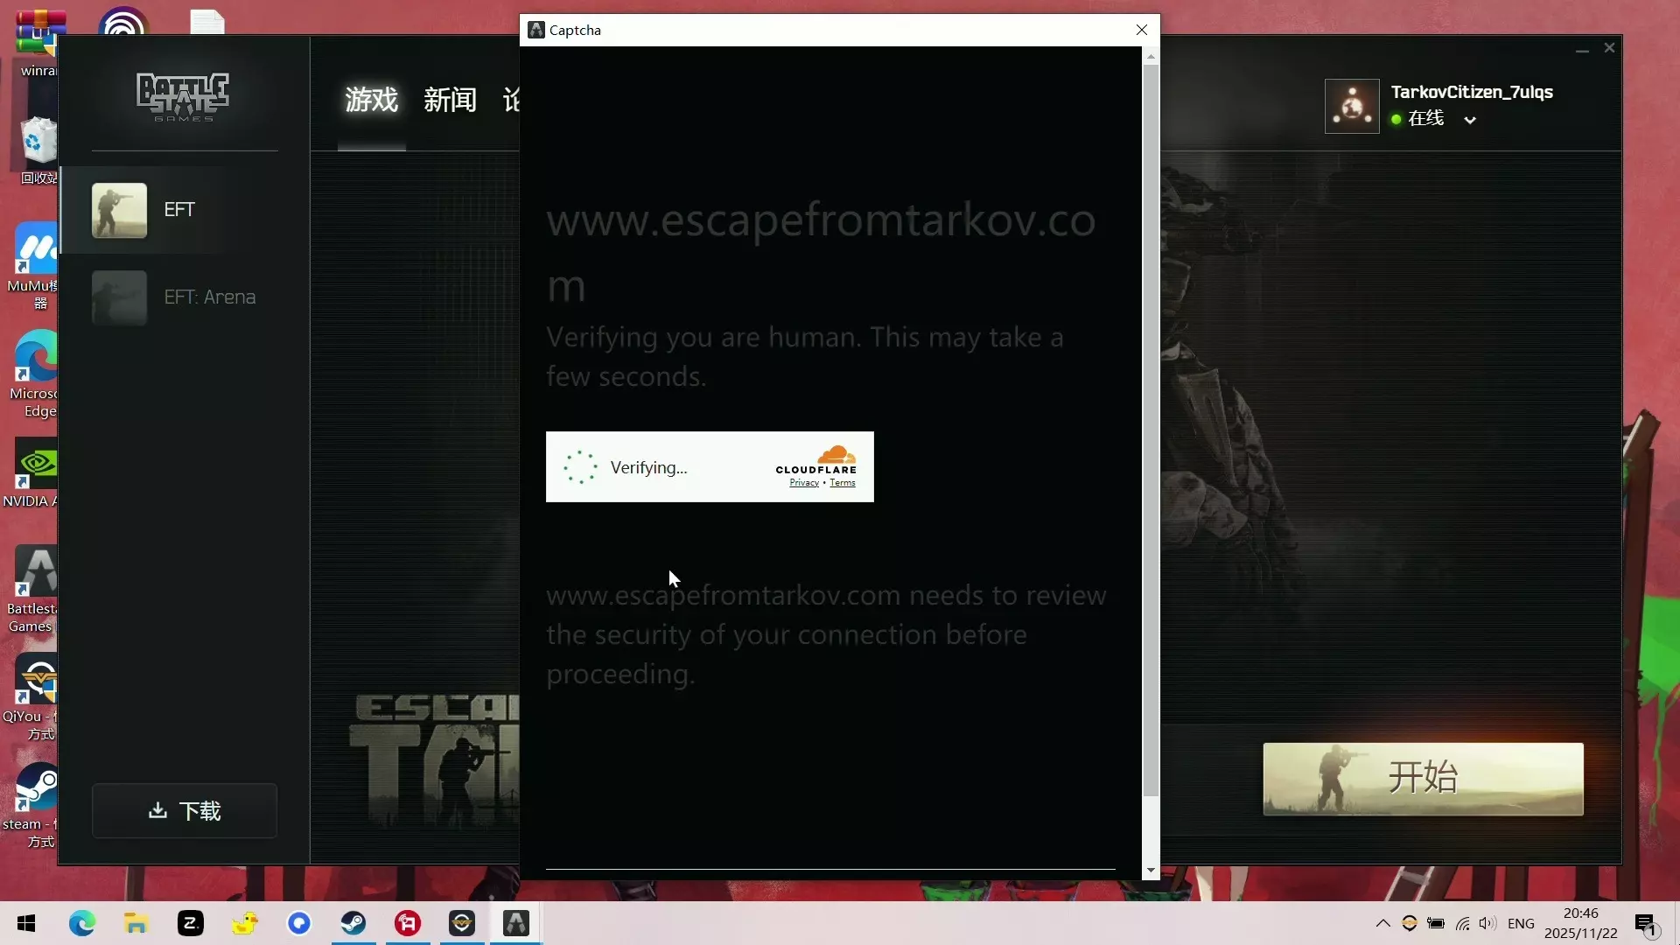This screenshot has width=1680, height=945.
Task: Open Cloudflare Privacy link
Action: pyautogui.click(x=803, y=483)
